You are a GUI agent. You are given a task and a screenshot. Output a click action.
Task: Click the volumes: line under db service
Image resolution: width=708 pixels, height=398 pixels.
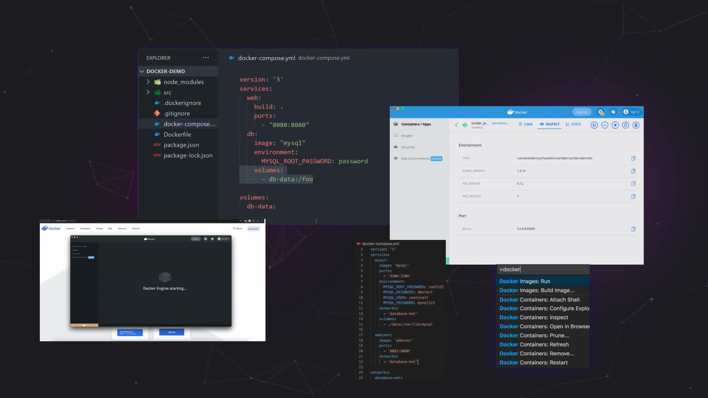(268, 170)
